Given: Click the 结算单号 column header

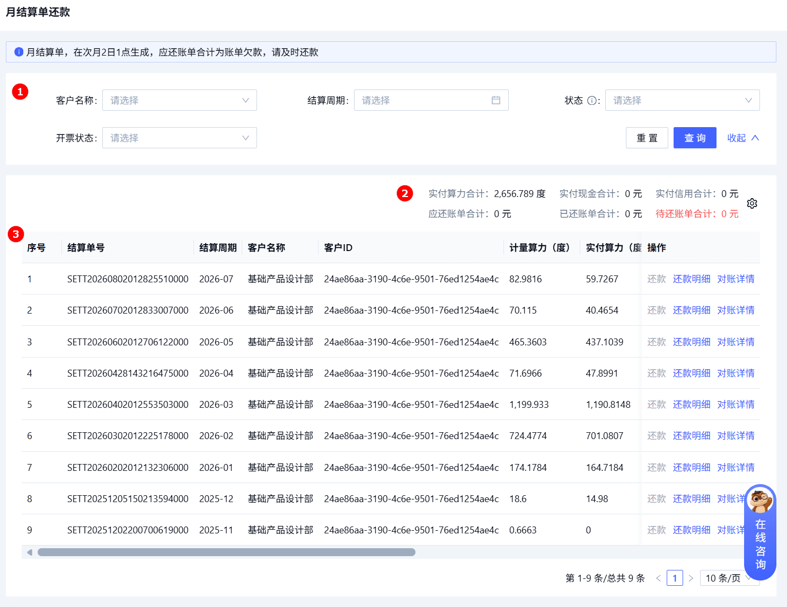Looking at the screenshot, I should point(86,248).
